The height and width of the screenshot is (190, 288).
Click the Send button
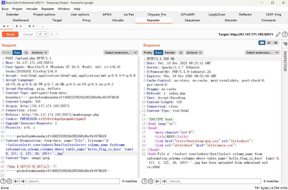pos(10,34)
